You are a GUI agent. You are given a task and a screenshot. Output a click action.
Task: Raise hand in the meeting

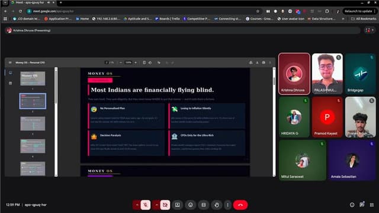click(x=217, y=205)
